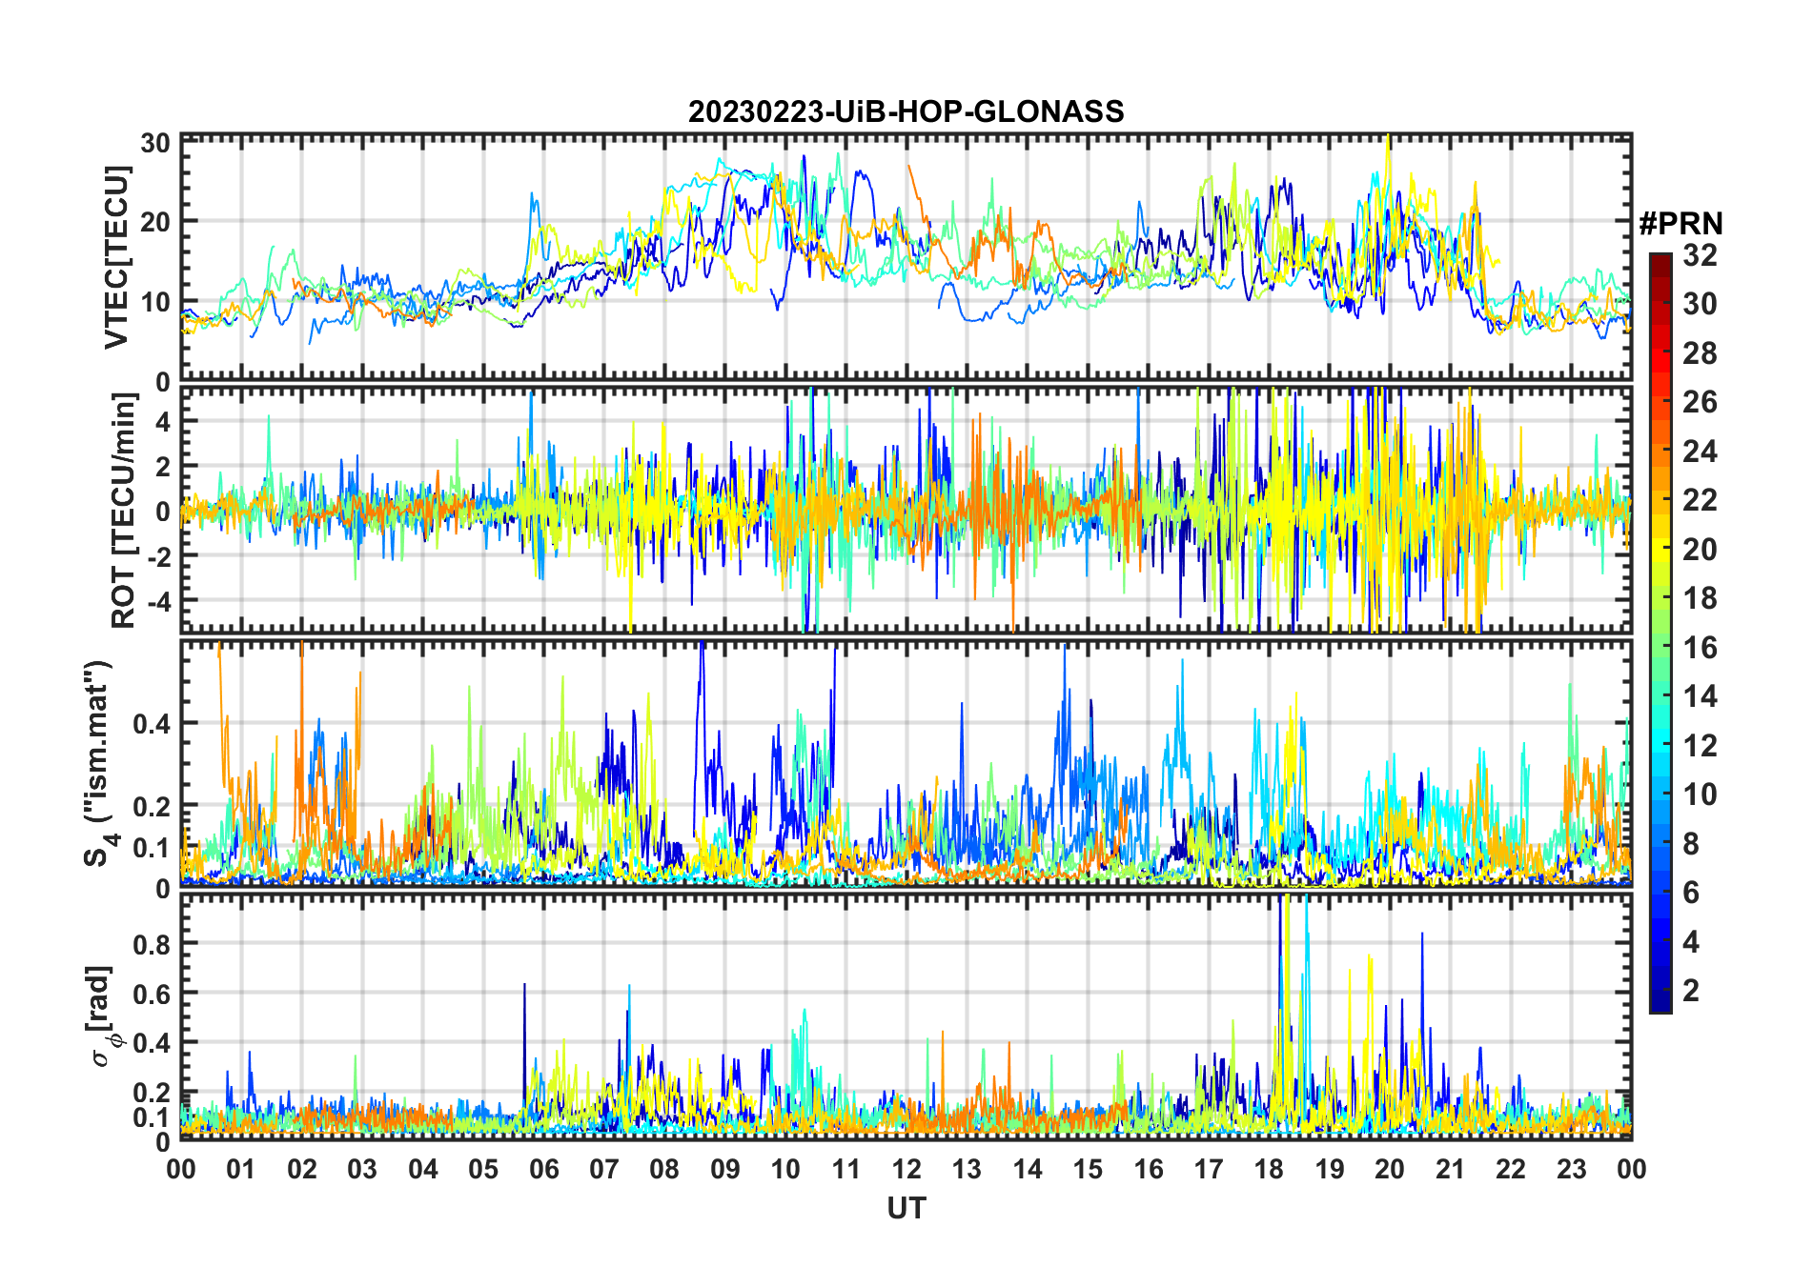Click the 03 hour tick label

(362, 1169)
